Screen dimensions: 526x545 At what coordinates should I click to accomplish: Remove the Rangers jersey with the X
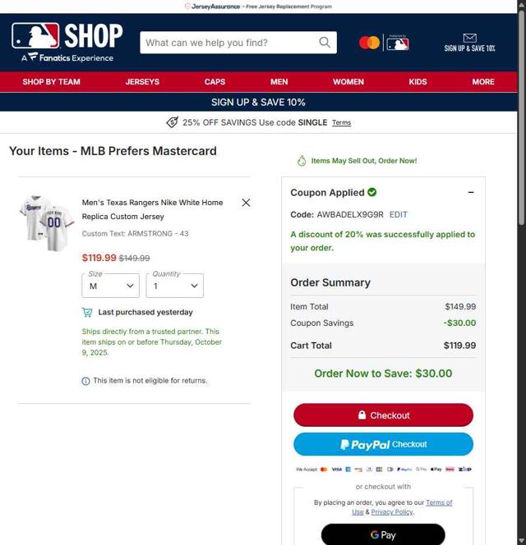246,202
